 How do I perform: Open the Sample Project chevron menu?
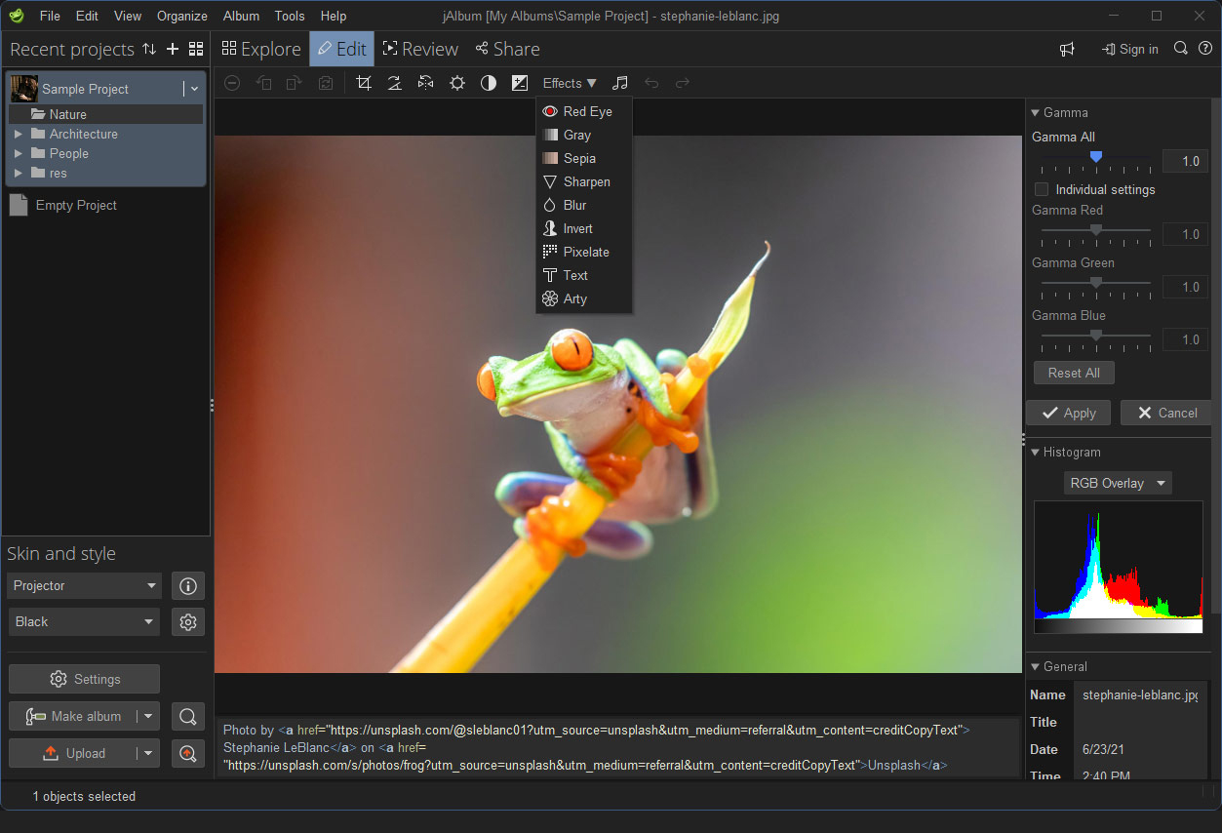pos(194,89)
